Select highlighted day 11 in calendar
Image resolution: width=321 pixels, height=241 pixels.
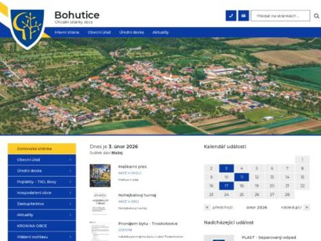(x=241, y=177)
